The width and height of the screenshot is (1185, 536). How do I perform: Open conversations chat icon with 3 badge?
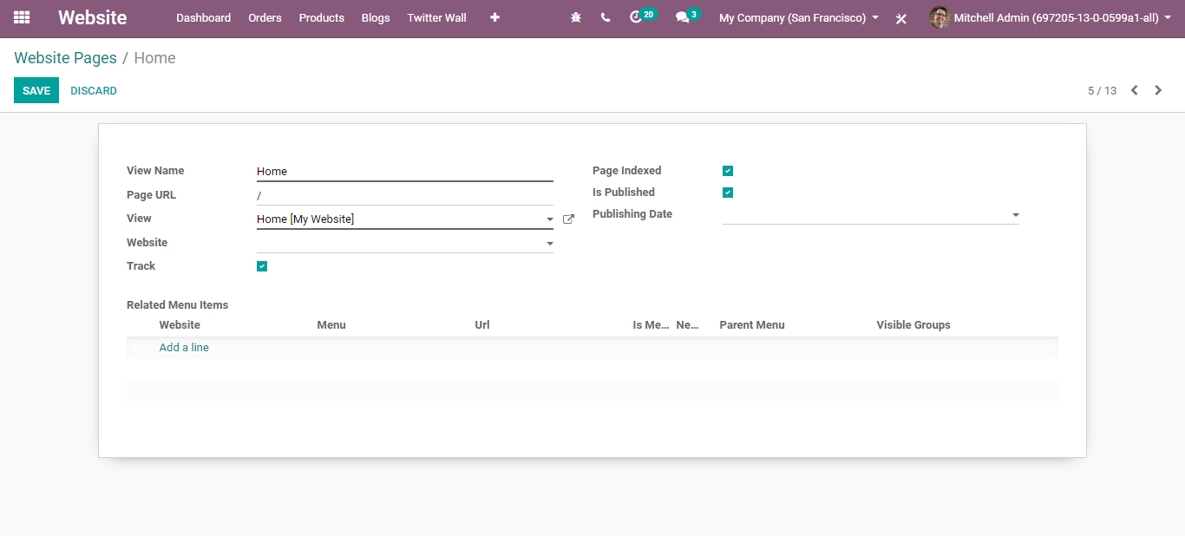coord(684,17)
